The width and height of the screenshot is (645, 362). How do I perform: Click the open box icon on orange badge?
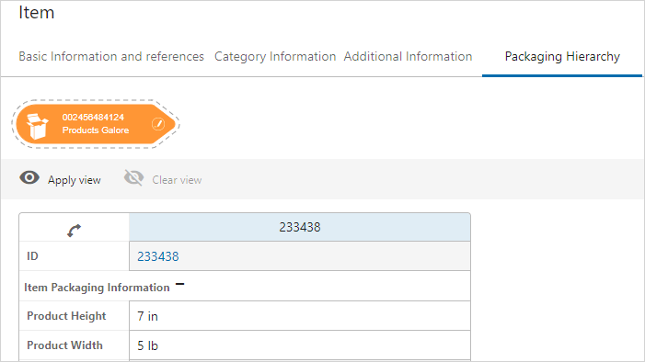point(37,126)
